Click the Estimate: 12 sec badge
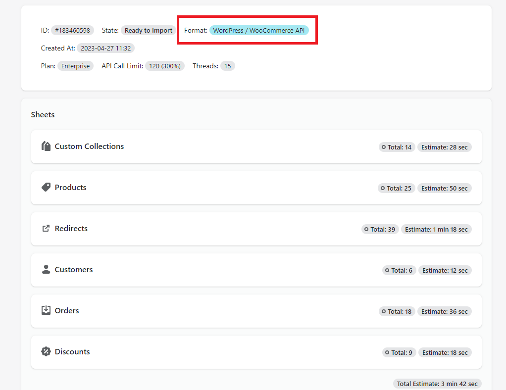 coord(445,270)
